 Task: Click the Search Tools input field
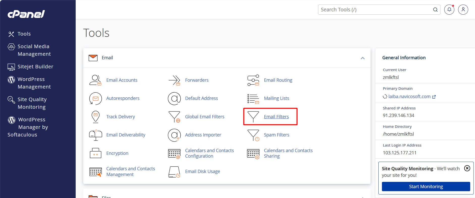coord(375,10)
